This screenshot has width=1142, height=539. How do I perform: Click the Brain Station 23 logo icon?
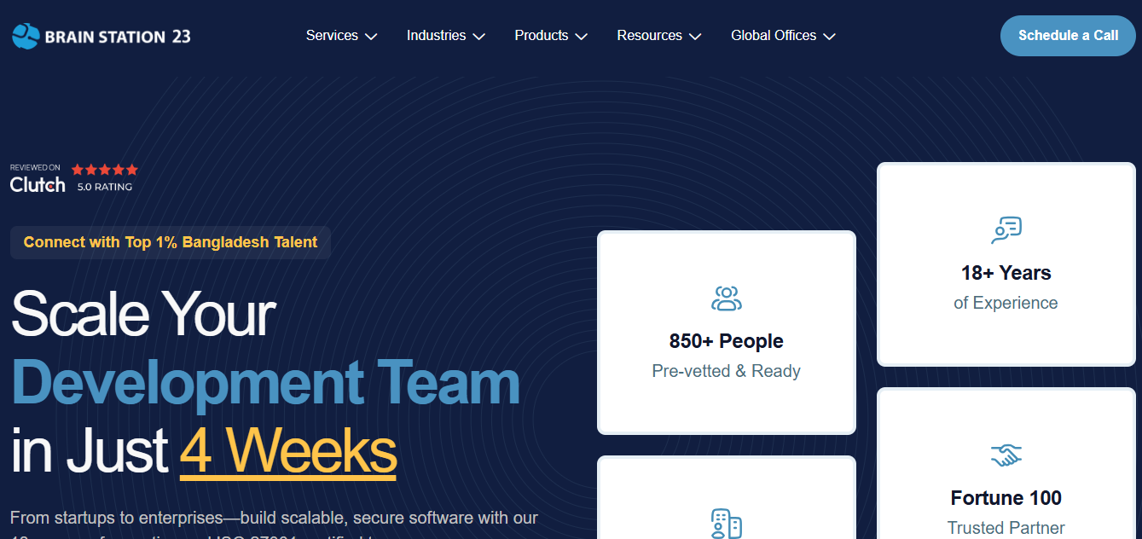pos(26,36)
